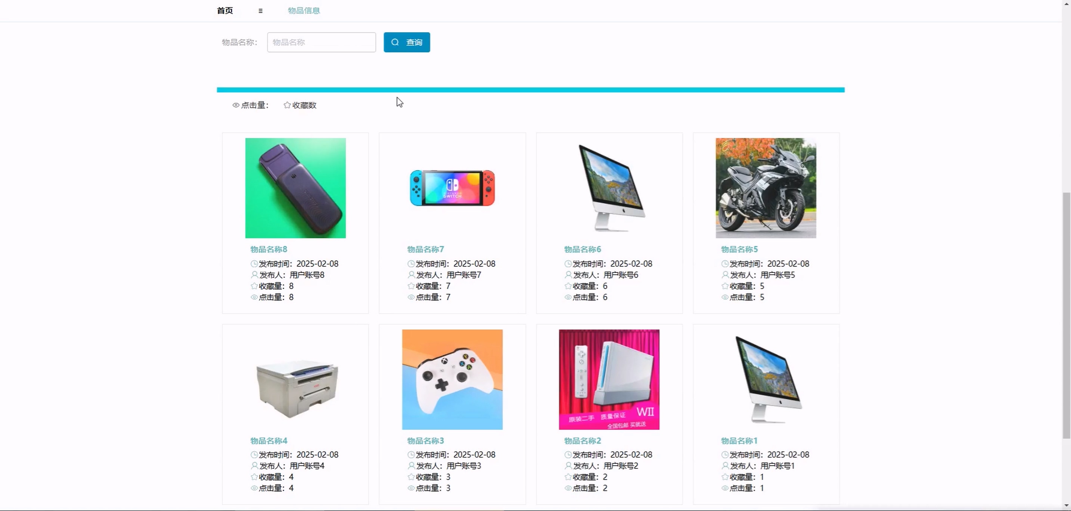
Task: Open the ≡ hamburger menu
Action: tap(260, 11)
